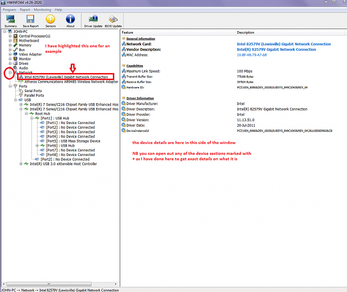This screenshot has height=292, width=347.
Task: Click the Bus node icon
Action: pos(15,50)
